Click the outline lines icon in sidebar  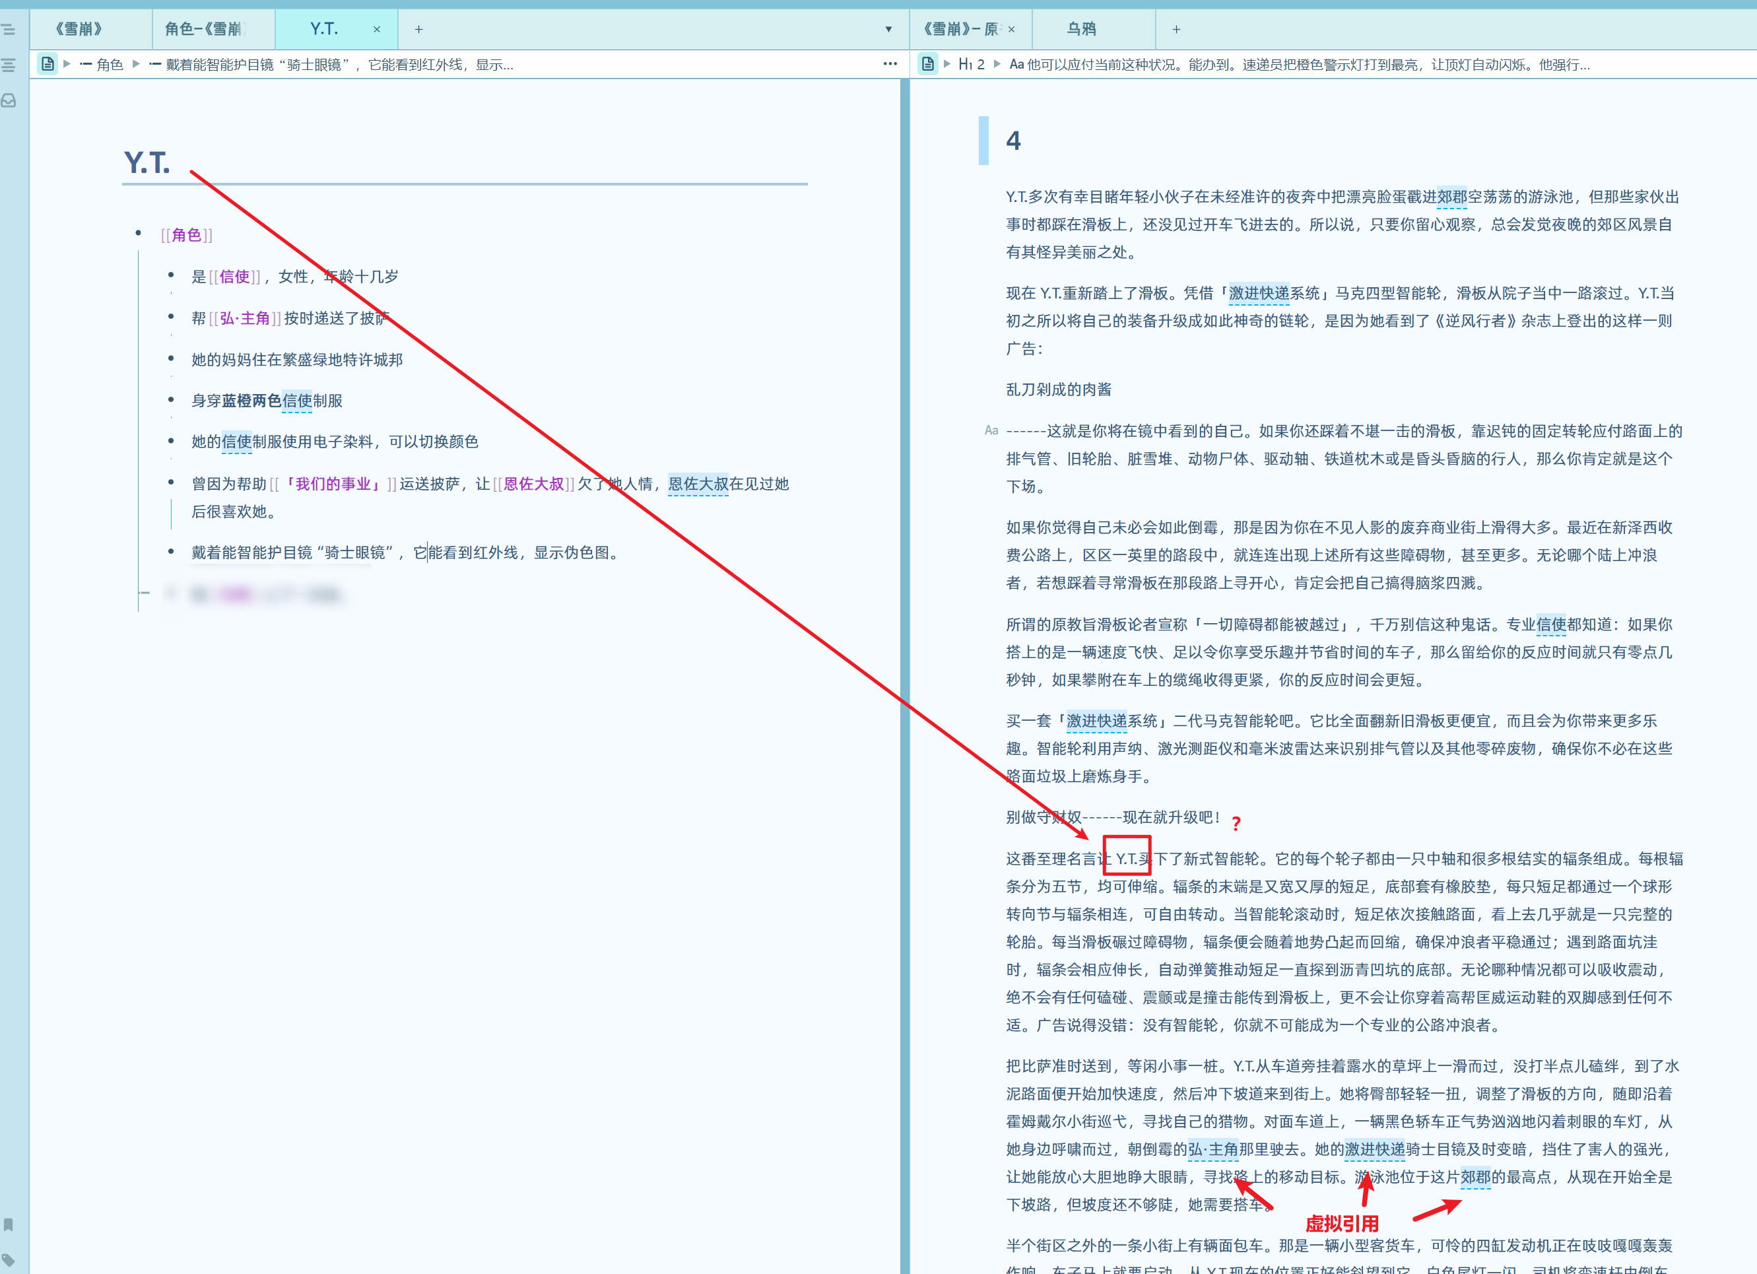(9, 65)
